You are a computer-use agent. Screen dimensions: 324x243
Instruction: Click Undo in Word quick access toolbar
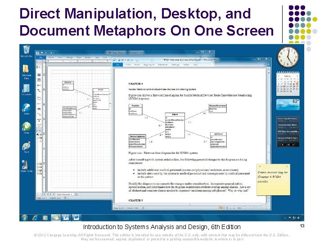pyautogui.click(x=123, y=60)
